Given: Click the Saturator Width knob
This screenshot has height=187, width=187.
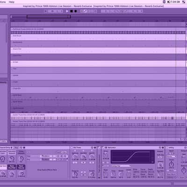Looking at the screenshot, I should click(121, 174).
